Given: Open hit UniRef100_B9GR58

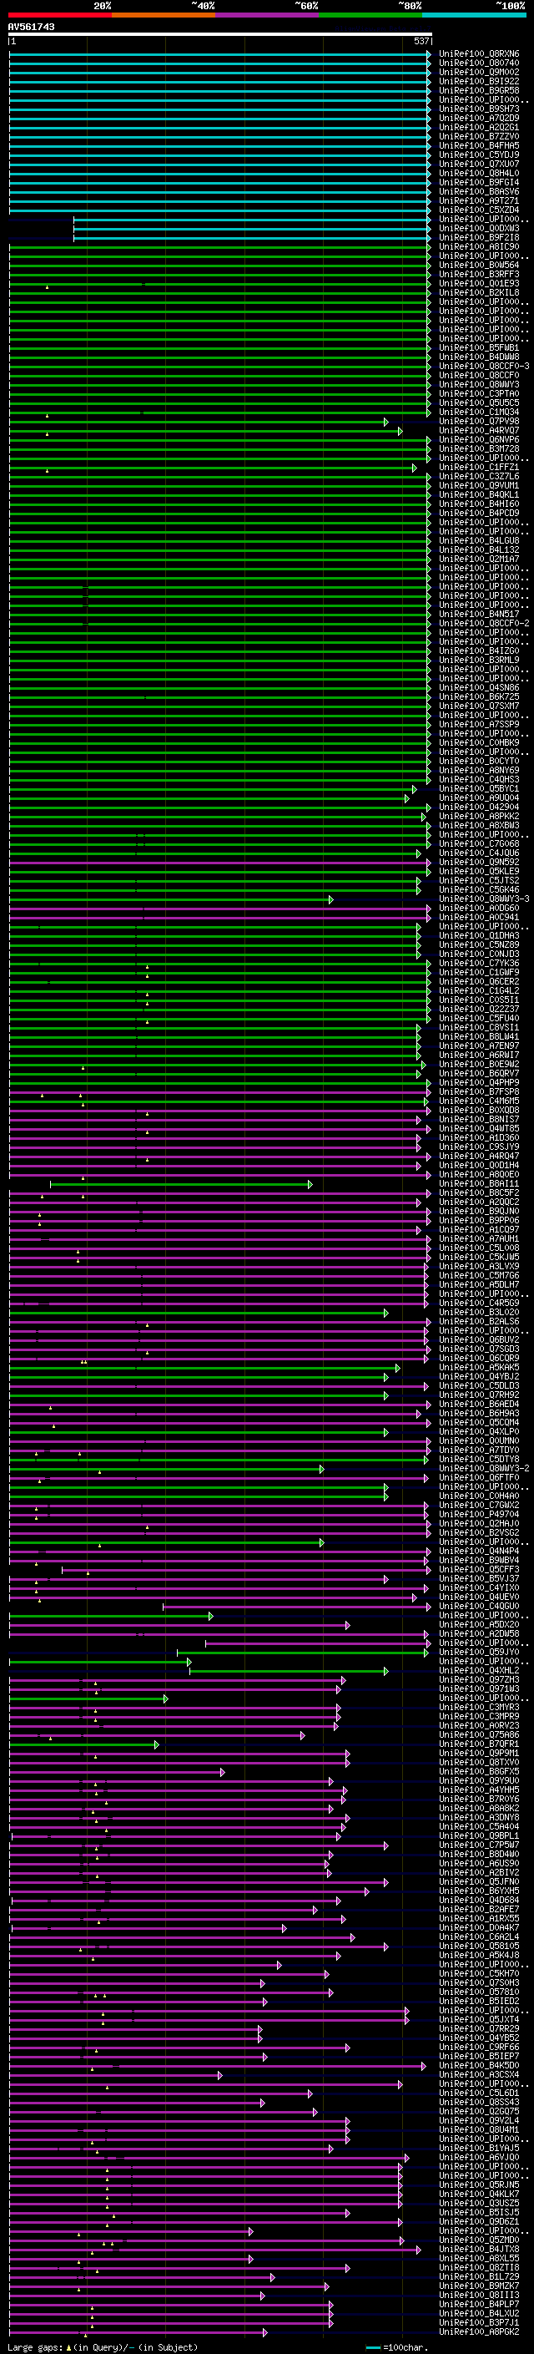Looking at the screenshot, I should coord(479,90).
